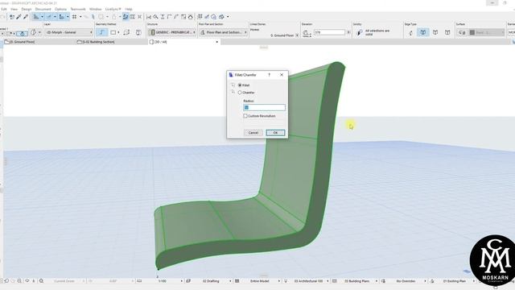
Task: Click the orbit icon in bottom bar
Action: pyautogui.click(x=27, y=281)
